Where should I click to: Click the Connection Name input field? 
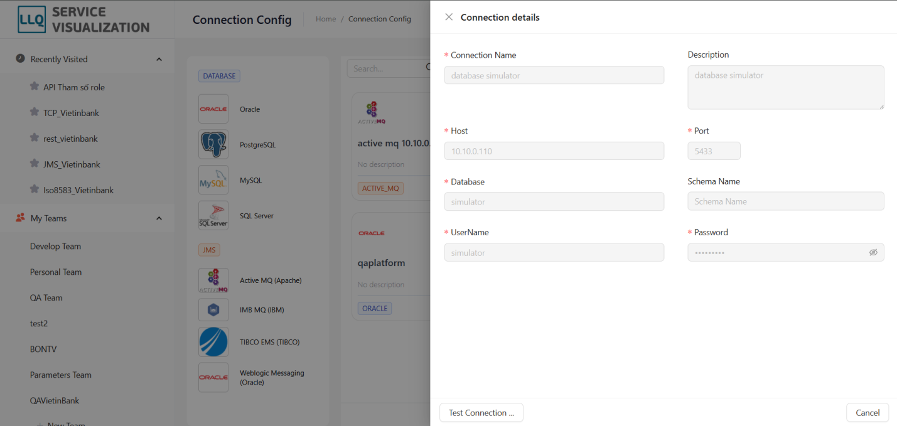554,75
